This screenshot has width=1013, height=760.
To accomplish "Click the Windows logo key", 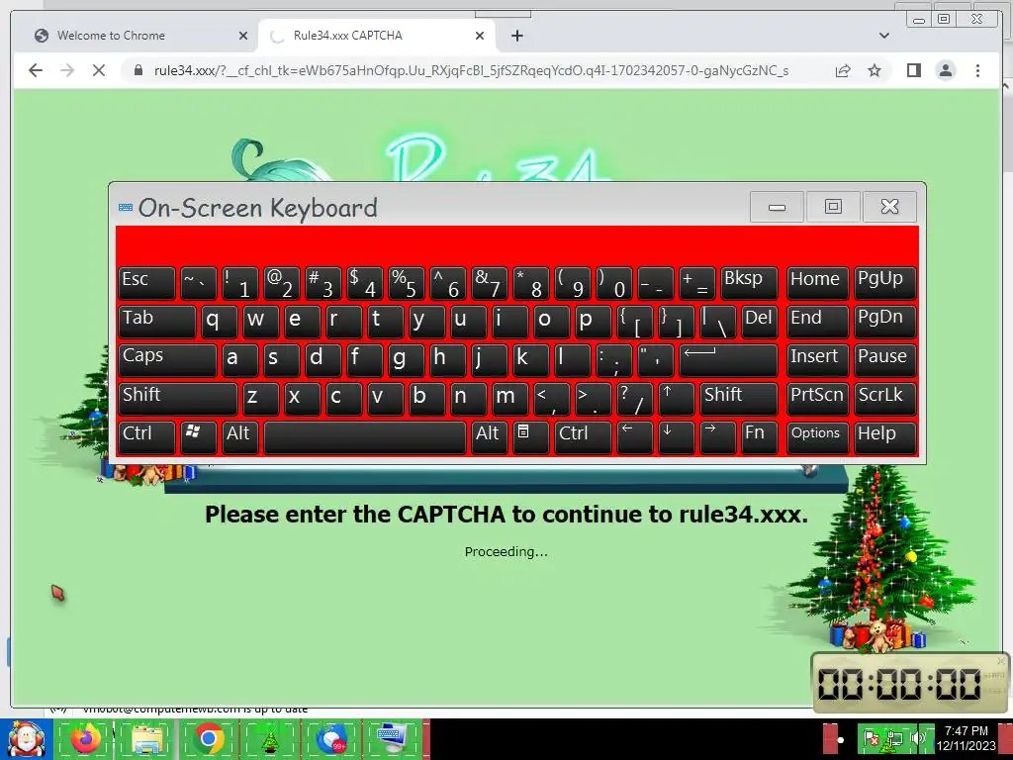I will tap(198, 437).
